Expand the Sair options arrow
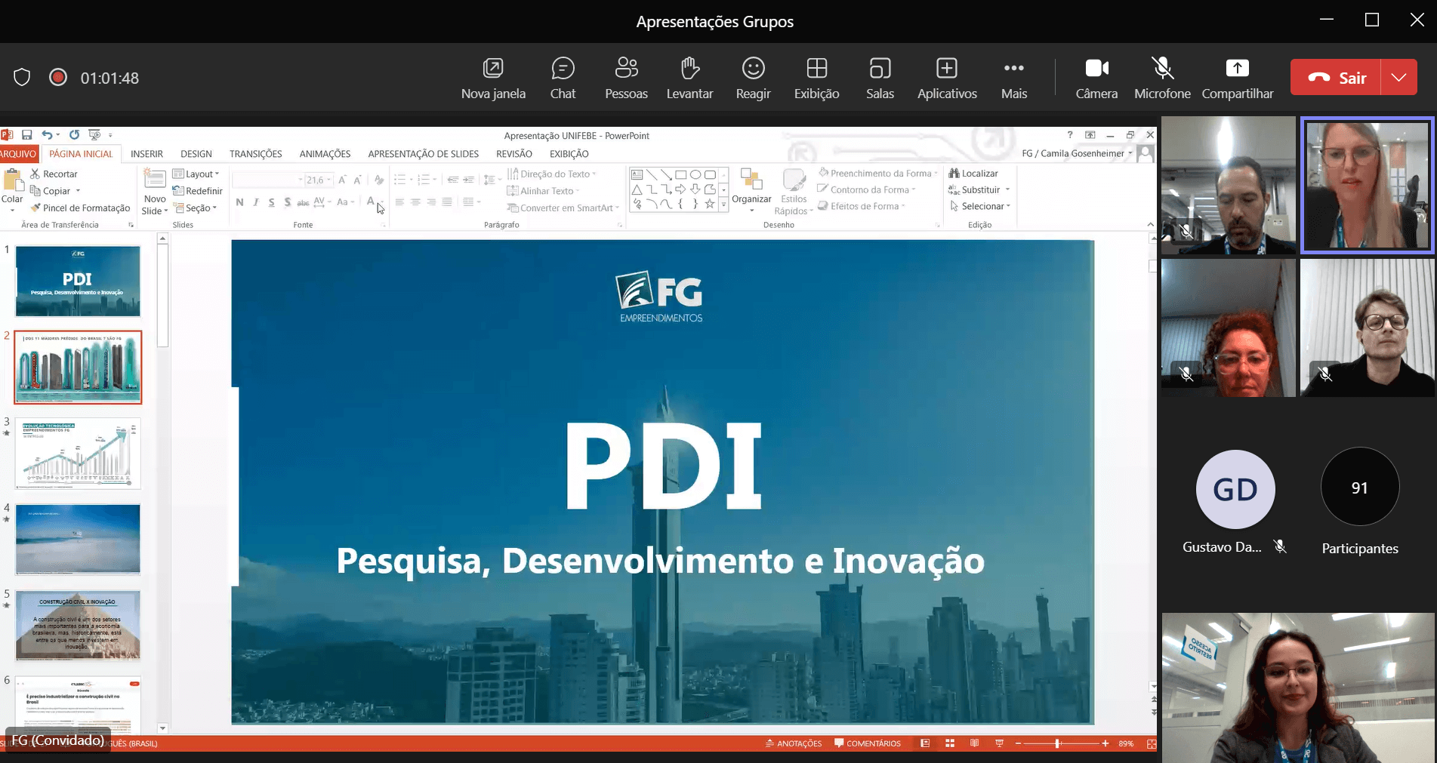This screenshot has height=763, width=1437. pos(1399,77)
